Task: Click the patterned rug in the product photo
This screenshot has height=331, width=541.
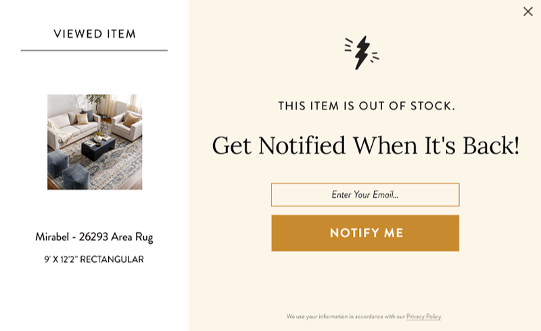Action: (x=115, y=165)
